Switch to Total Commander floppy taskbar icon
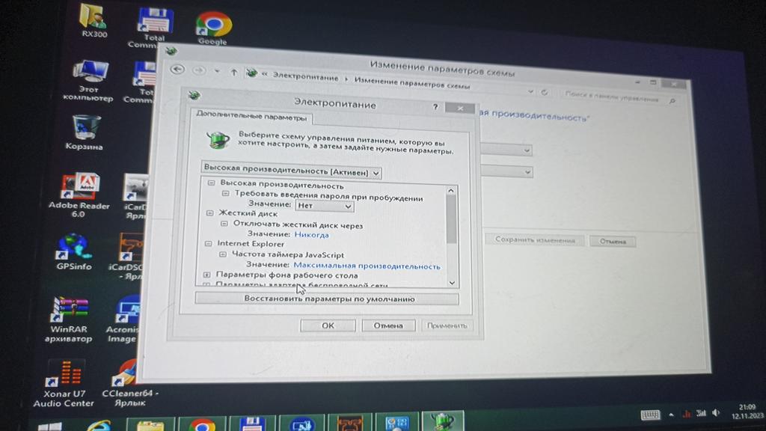The width and height of the screenshot is (766, 431). [253, 424]
